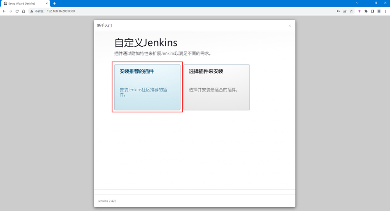
Task: Click the 新手入门 dialog title
Action: click(104, 26)
